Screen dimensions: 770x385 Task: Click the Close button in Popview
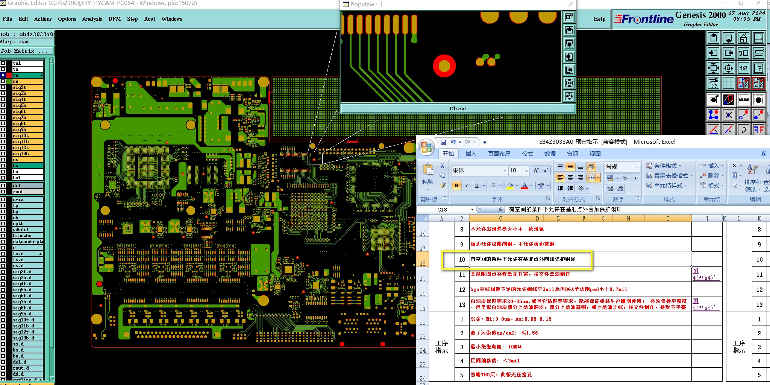pos(458,108)
